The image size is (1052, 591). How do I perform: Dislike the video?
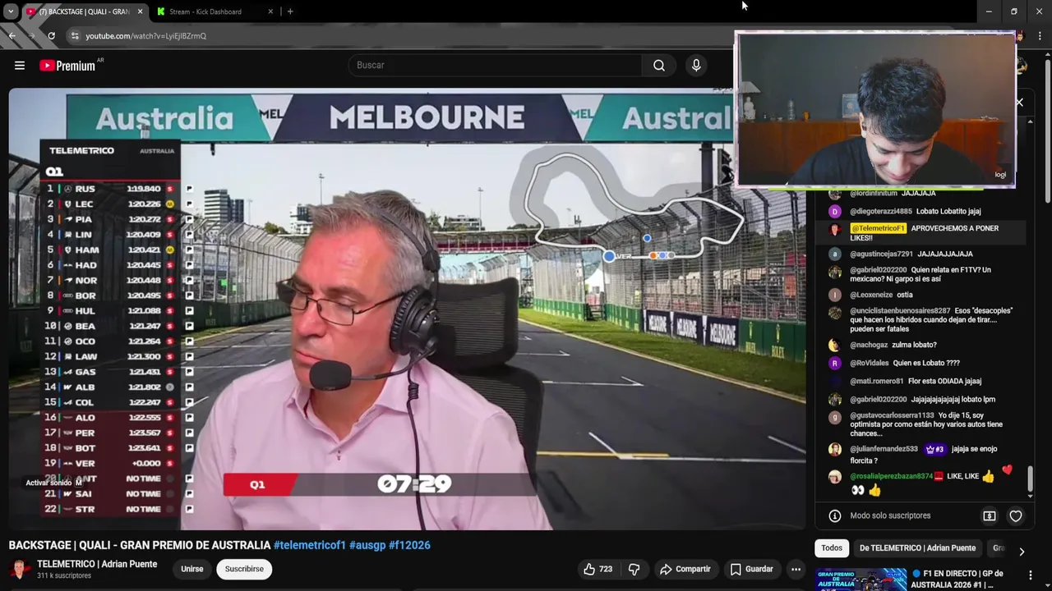pos(634,569)
